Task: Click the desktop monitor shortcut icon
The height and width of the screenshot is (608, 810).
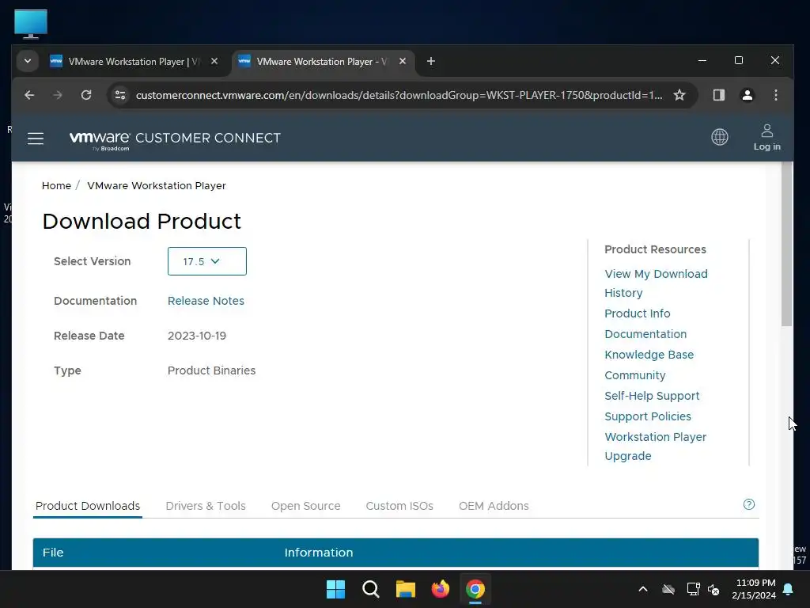Action: pos(31,25)
